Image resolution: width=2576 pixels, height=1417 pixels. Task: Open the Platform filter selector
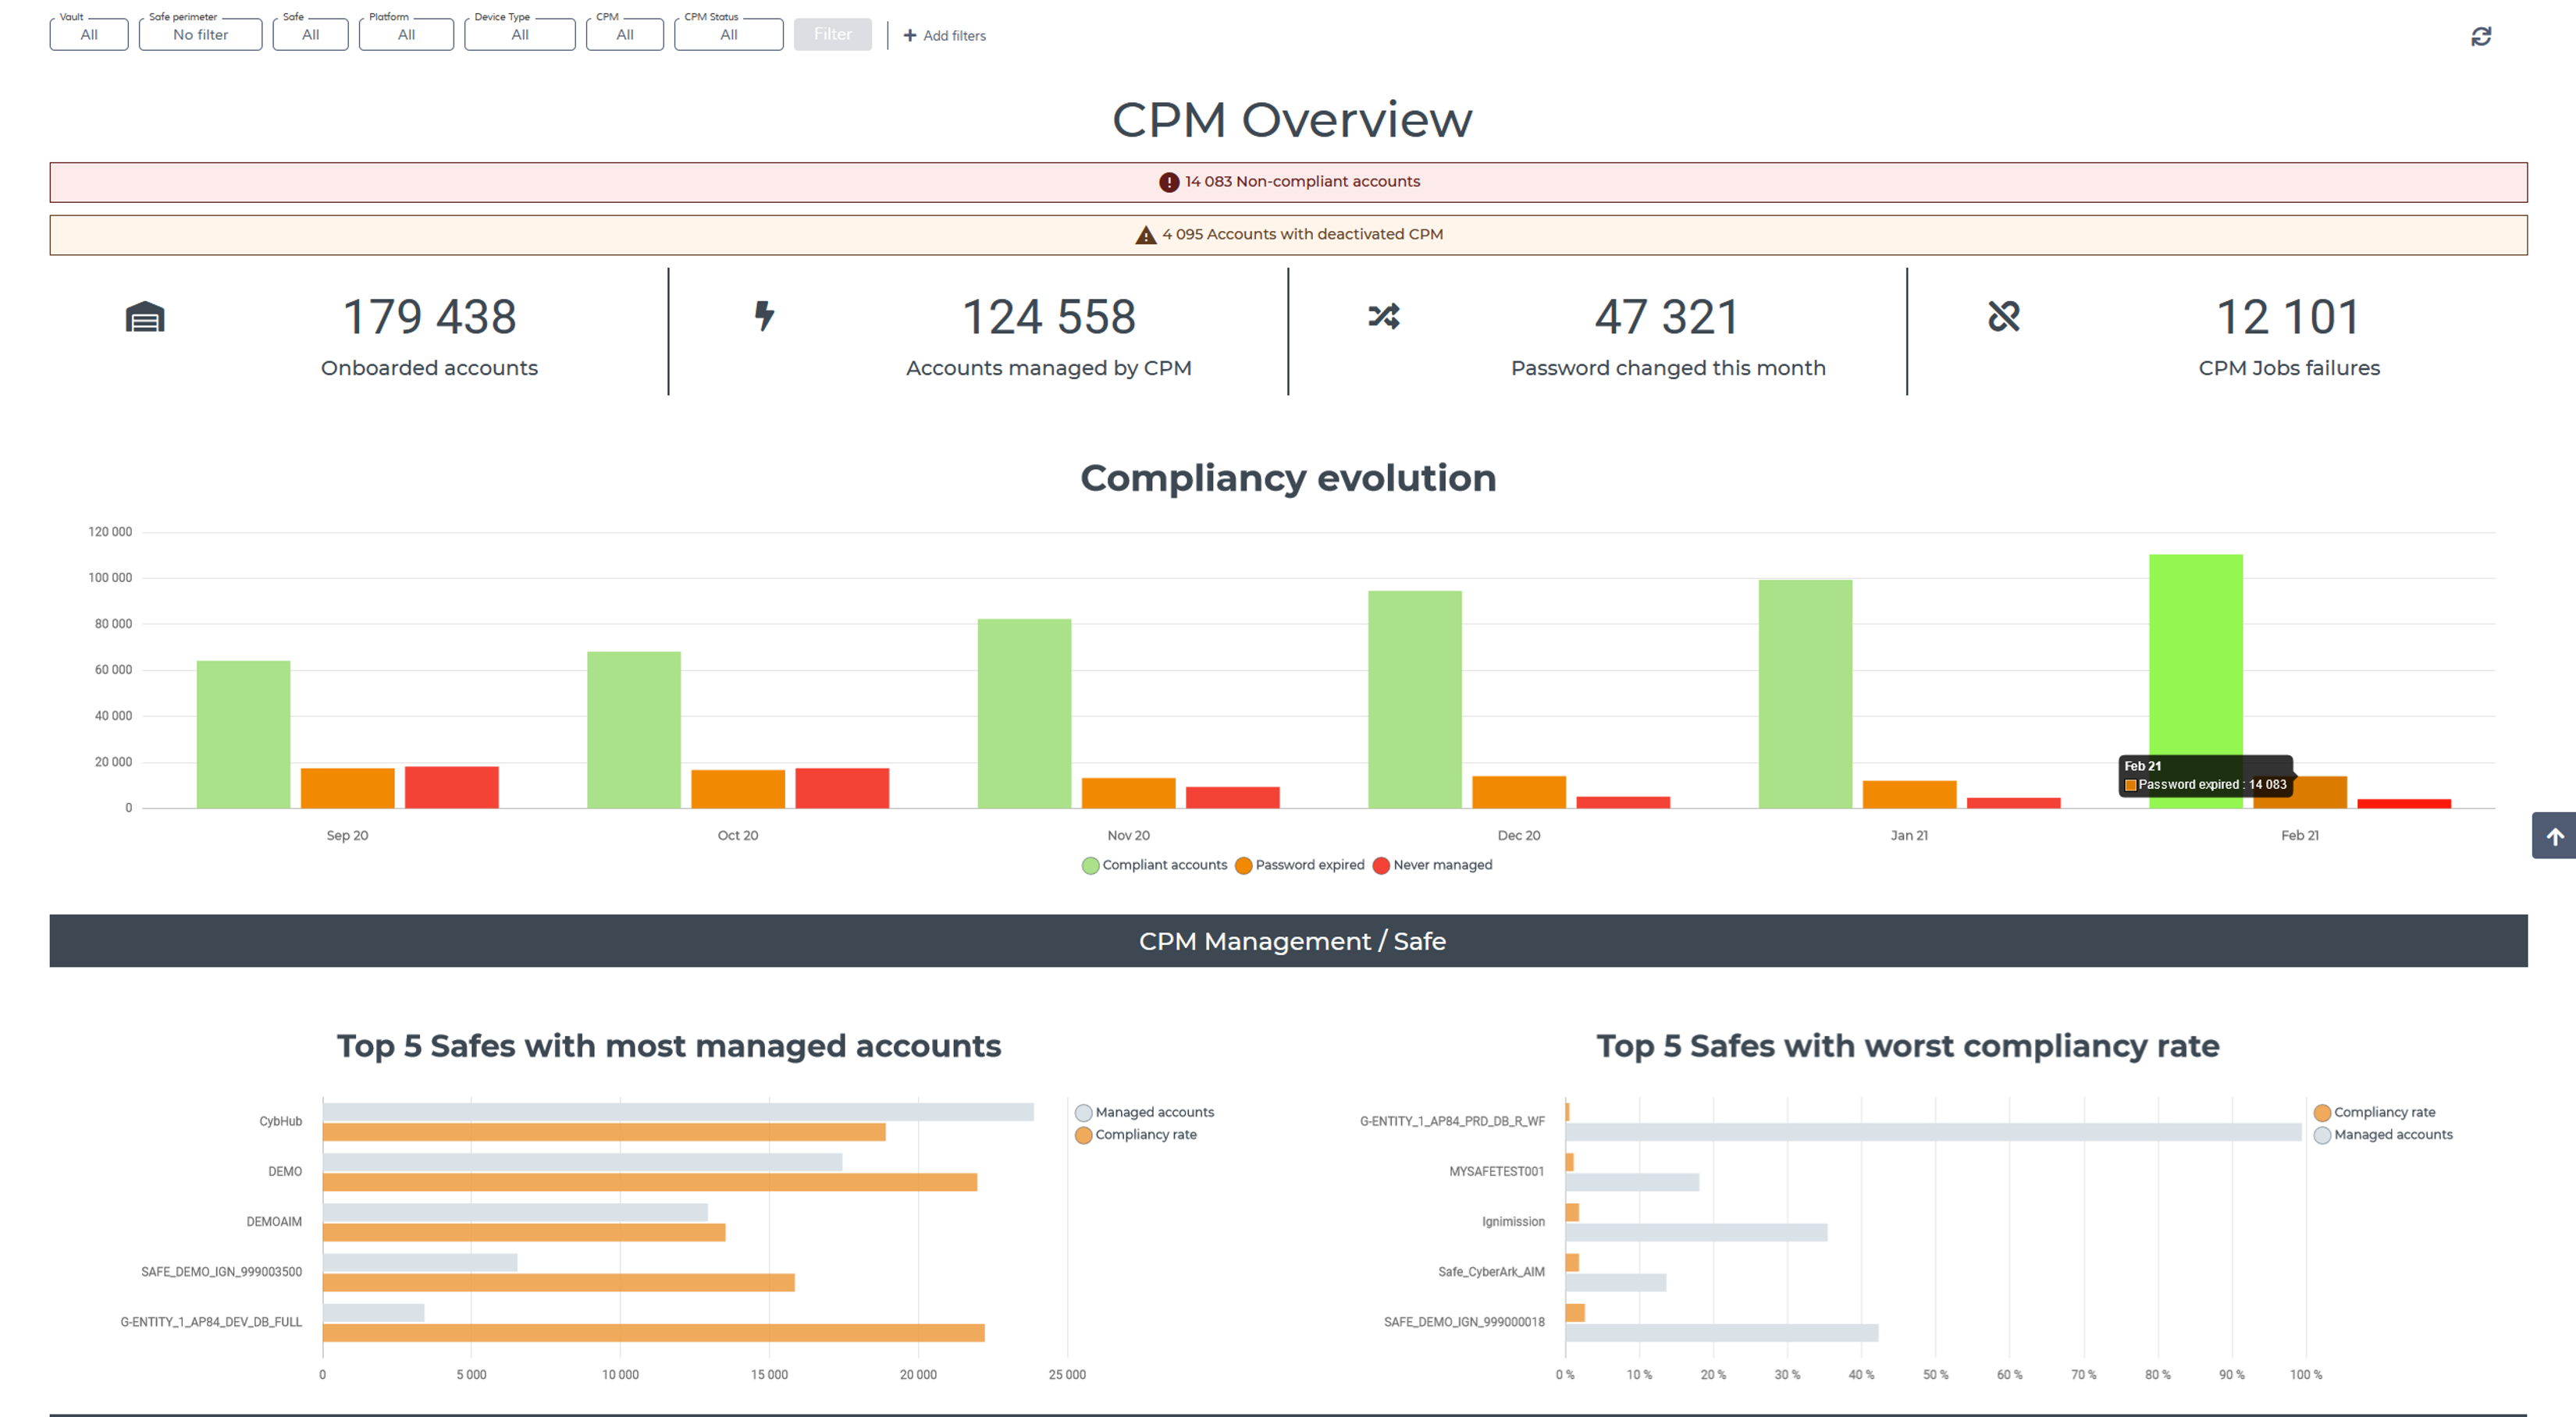[x=406, y=35]
